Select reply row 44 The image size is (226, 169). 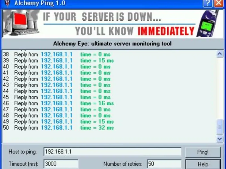click(57, 91)
